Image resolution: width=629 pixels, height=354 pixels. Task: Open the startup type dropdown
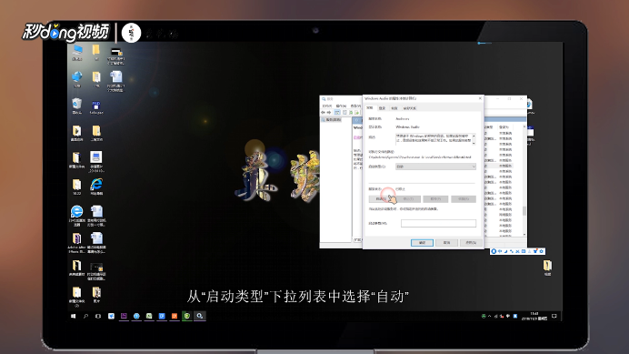pos(435,167)
